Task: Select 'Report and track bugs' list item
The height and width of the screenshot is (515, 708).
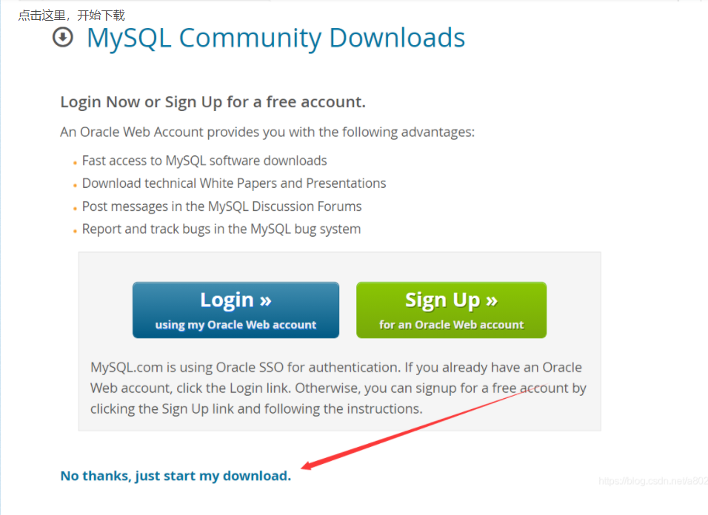Action: (x=221, y=229)
